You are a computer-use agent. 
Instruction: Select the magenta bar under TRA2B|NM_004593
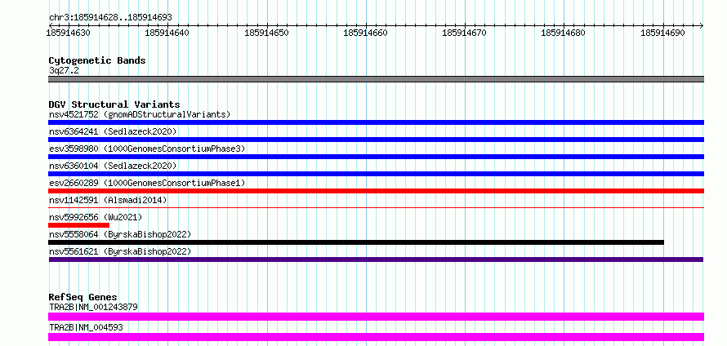coord(376,337)
